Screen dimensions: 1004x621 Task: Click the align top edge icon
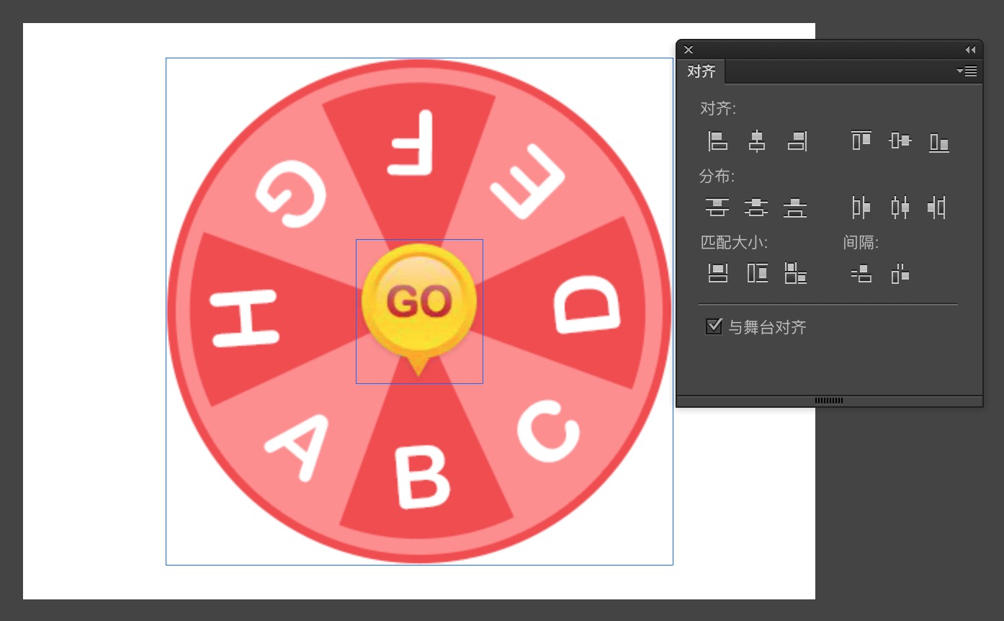tap(861, 140)
